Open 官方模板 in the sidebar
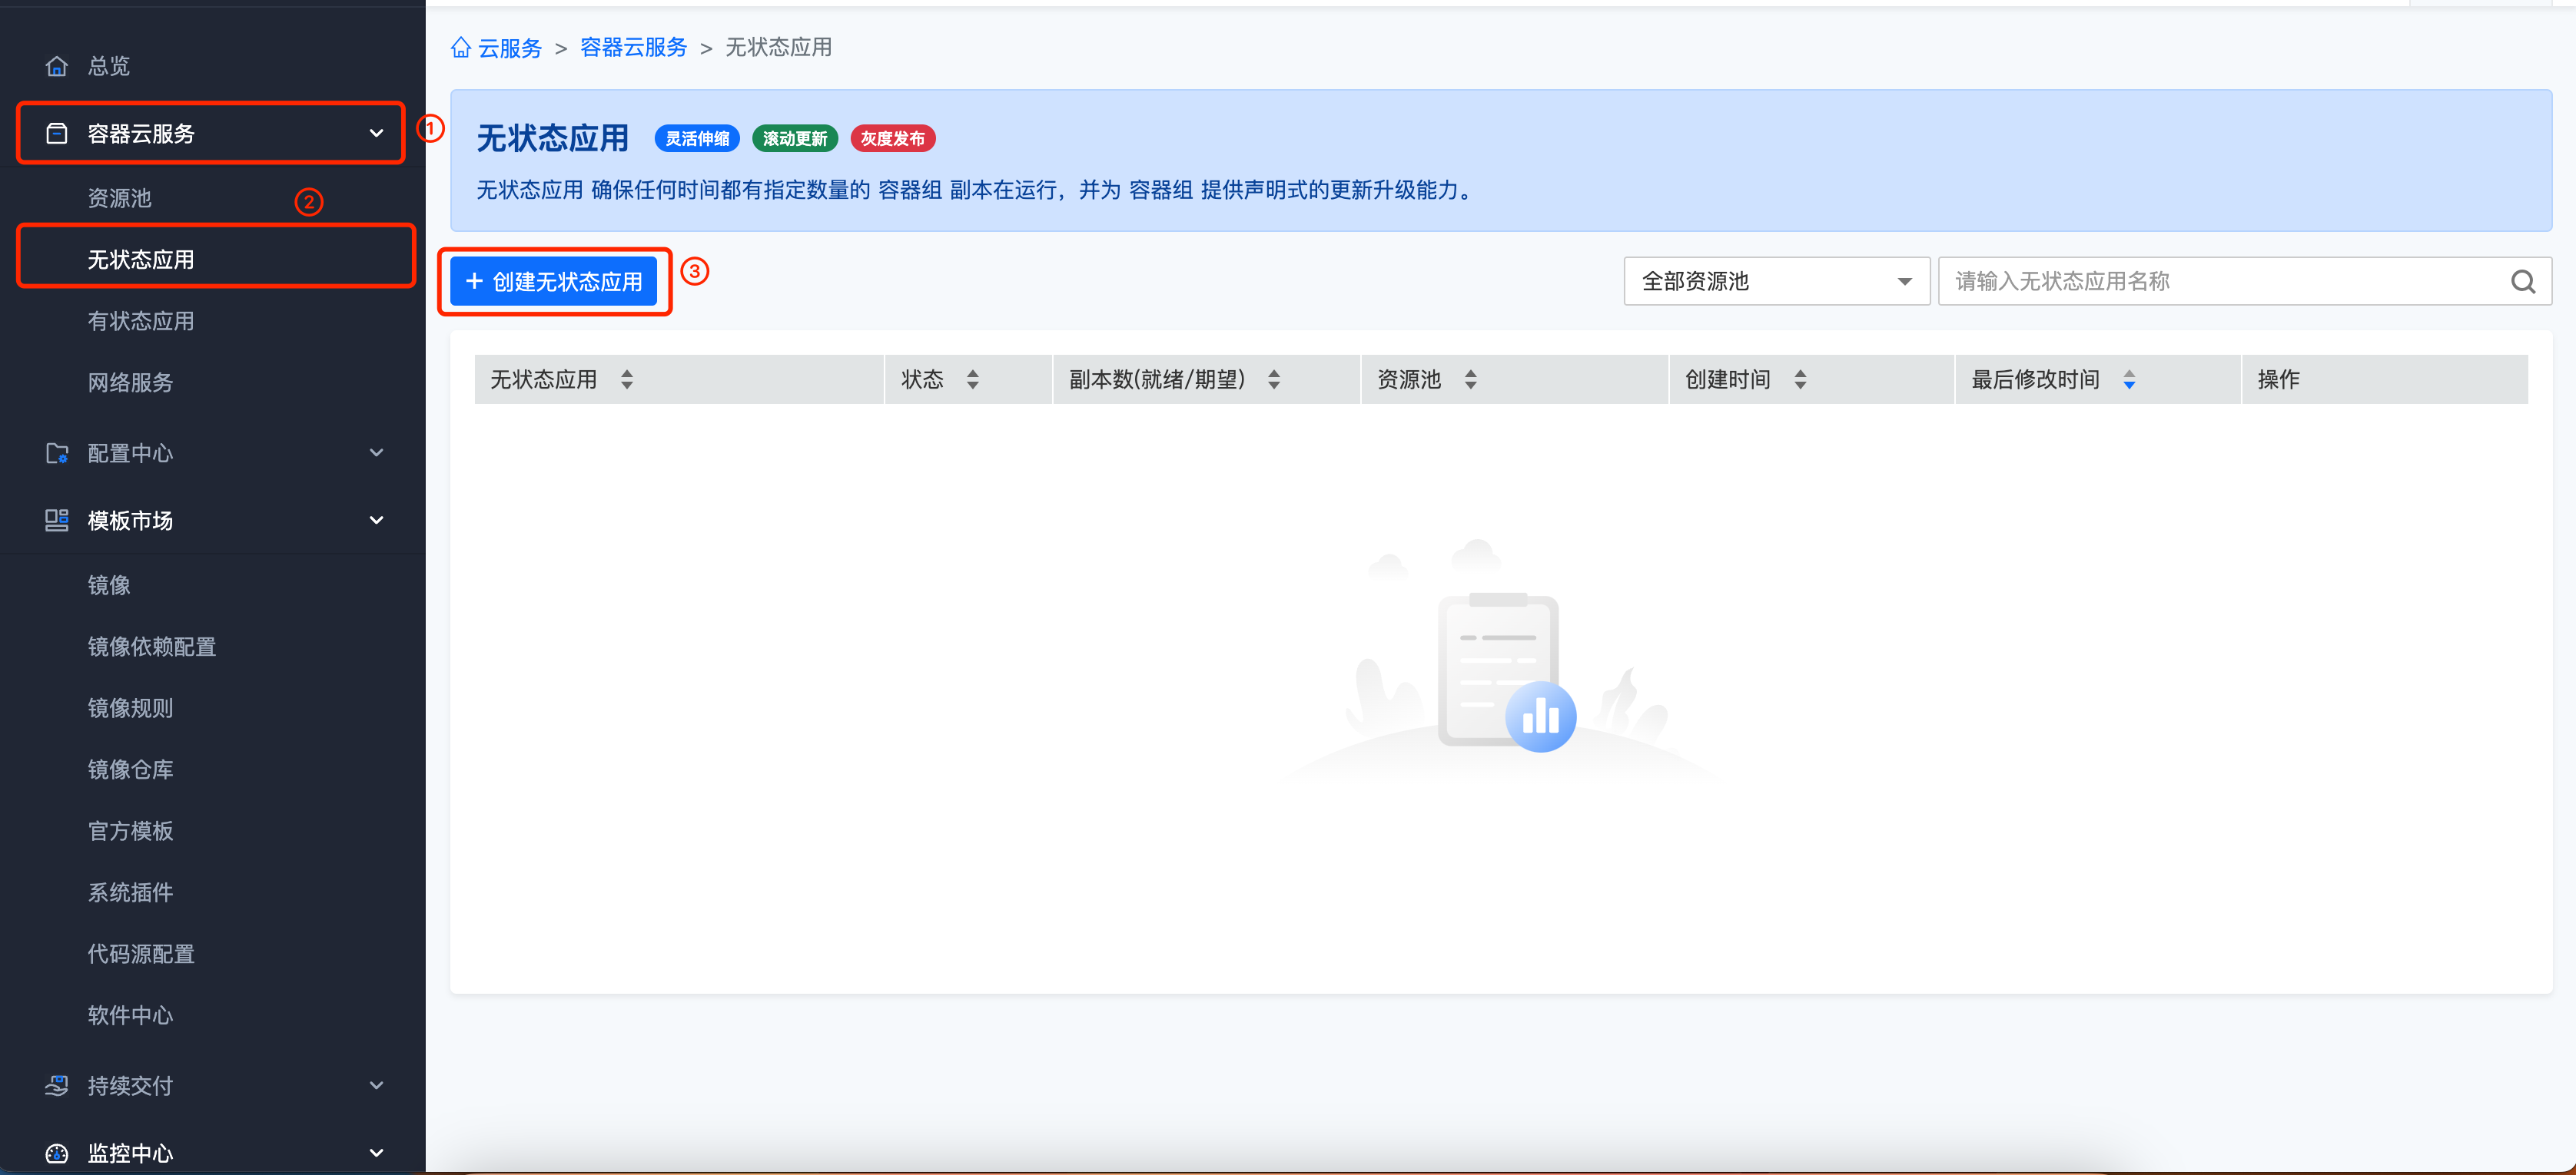The width and height of the screenshot is (2576, 1175). pyautogui.click(x=130, y=831)
